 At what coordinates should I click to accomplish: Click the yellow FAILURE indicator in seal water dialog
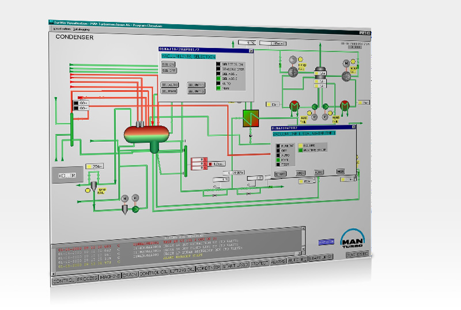pyautogui.click(x=301, y=145)
